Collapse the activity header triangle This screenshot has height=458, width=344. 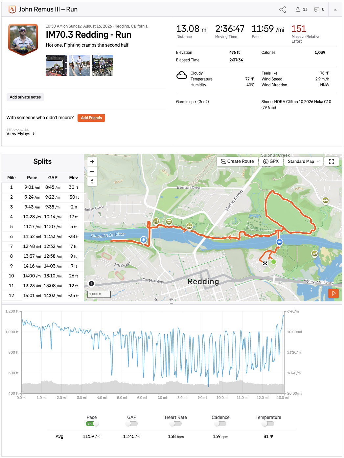335,10
